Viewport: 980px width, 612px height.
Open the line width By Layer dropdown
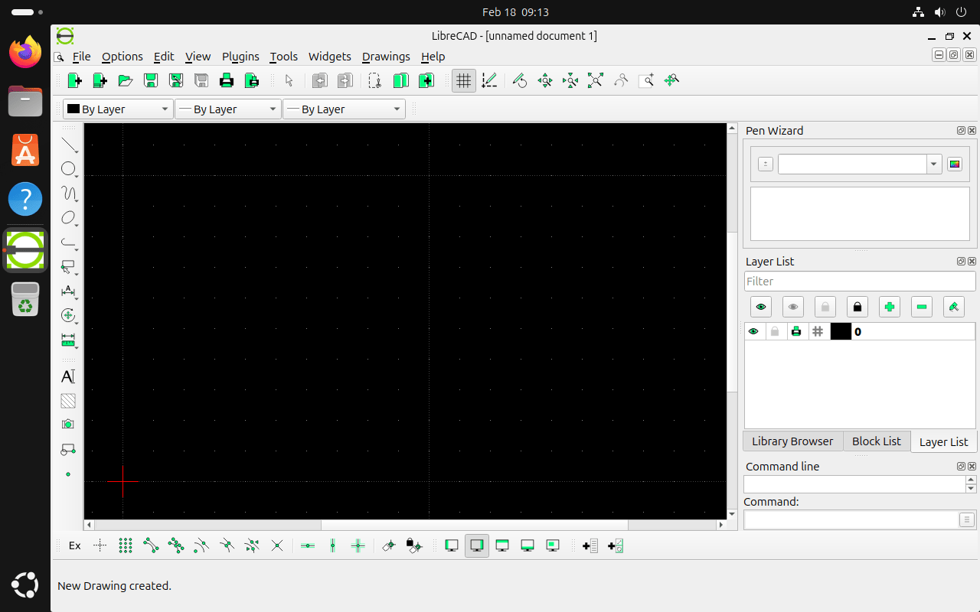[227, 109]
